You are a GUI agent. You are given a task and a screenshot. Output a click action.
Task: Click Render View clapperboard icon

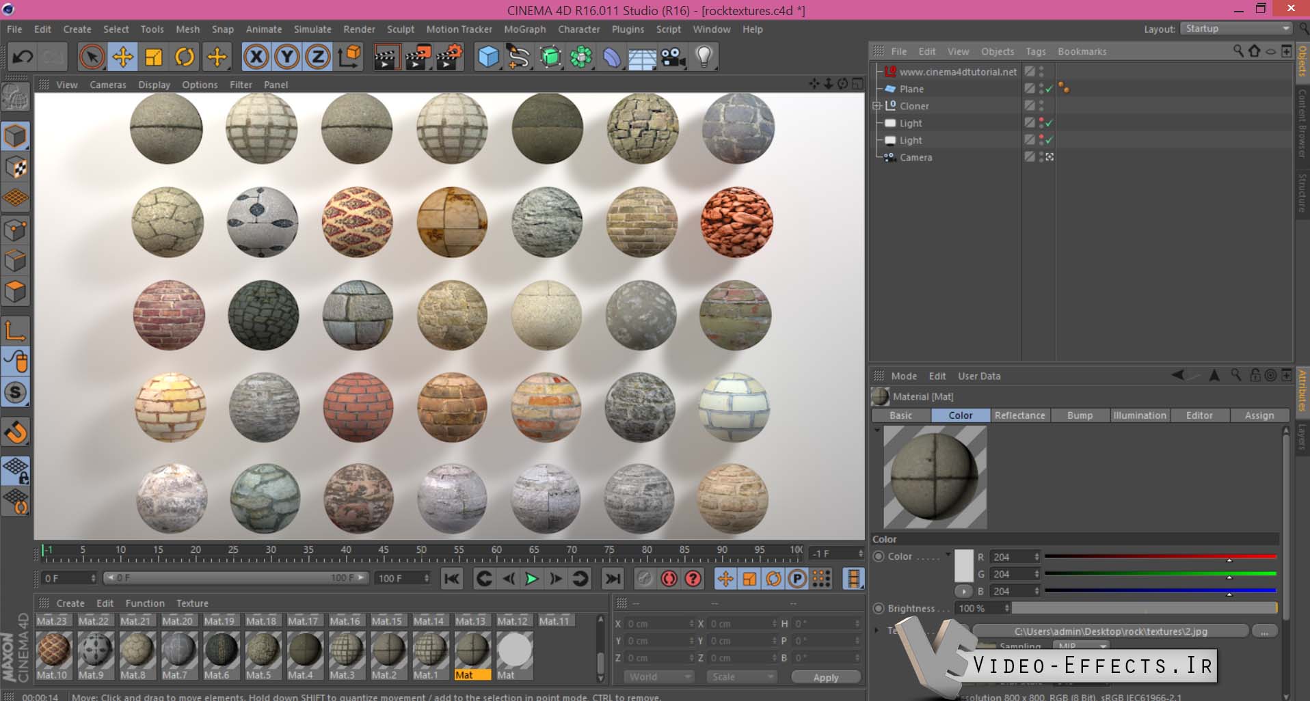pos(386,57)
